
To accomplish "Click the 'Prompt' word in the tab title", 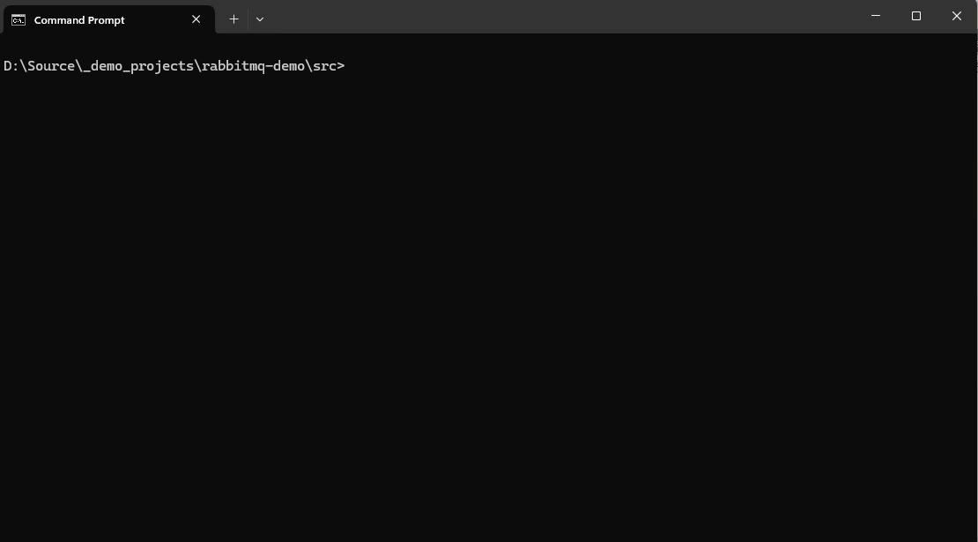I will tap(107, 20).
